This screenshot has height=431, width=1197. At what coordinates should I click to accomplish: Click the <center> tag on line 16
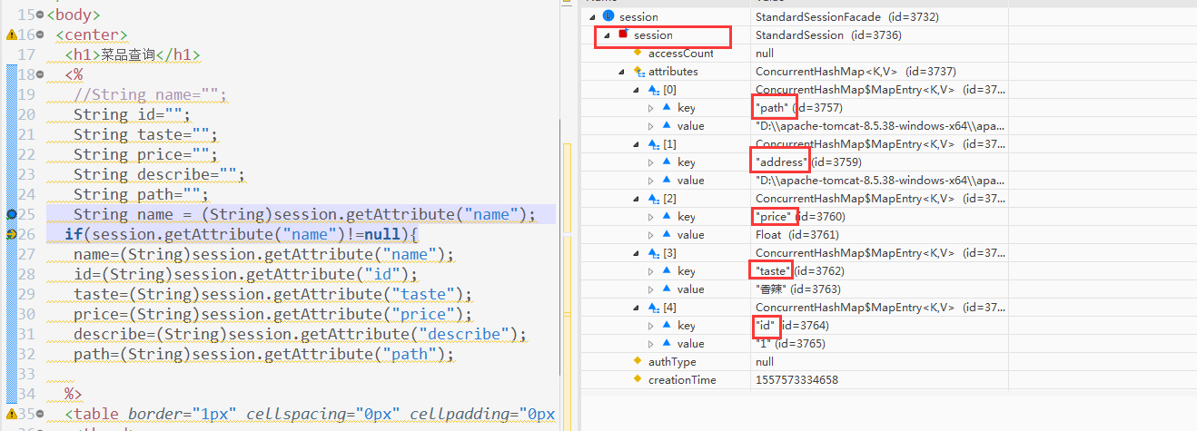coord(91,34)
